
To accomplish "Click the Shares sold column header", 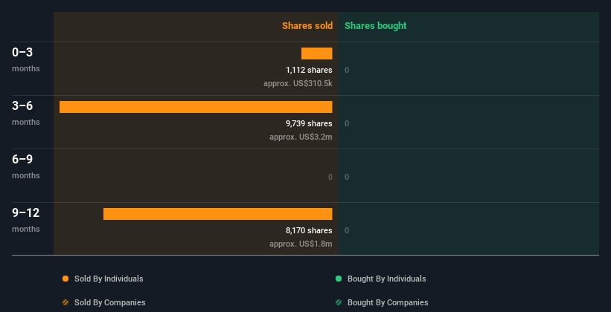I will point(307,26).
